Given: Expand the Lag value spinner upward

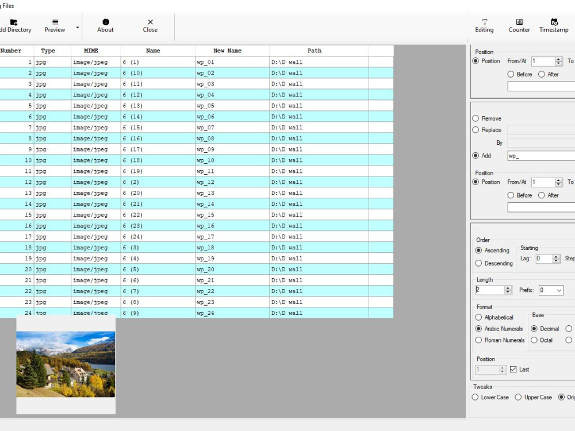Looking at the screenshot, I should click(x=556, y=256).
